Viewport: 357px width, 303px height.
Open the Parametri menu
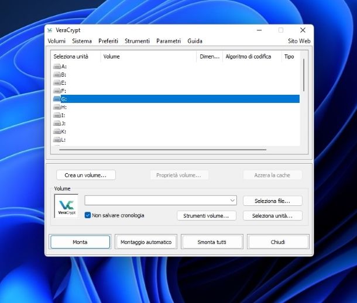pyautogui.click(x=169, y=41)
